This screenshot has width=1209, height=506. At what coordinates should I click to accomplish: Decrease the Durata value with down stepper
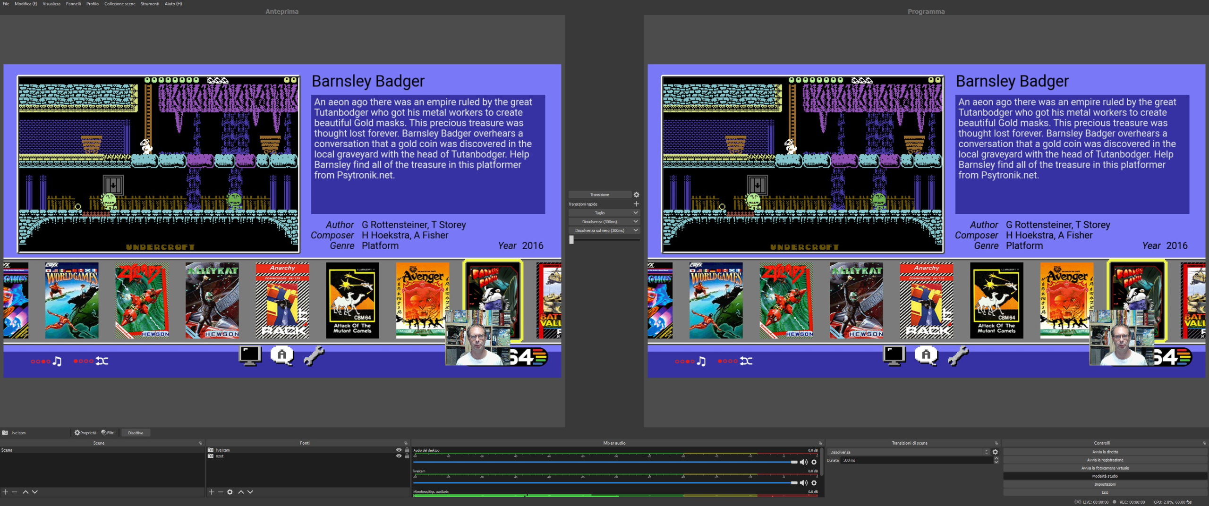996,462
